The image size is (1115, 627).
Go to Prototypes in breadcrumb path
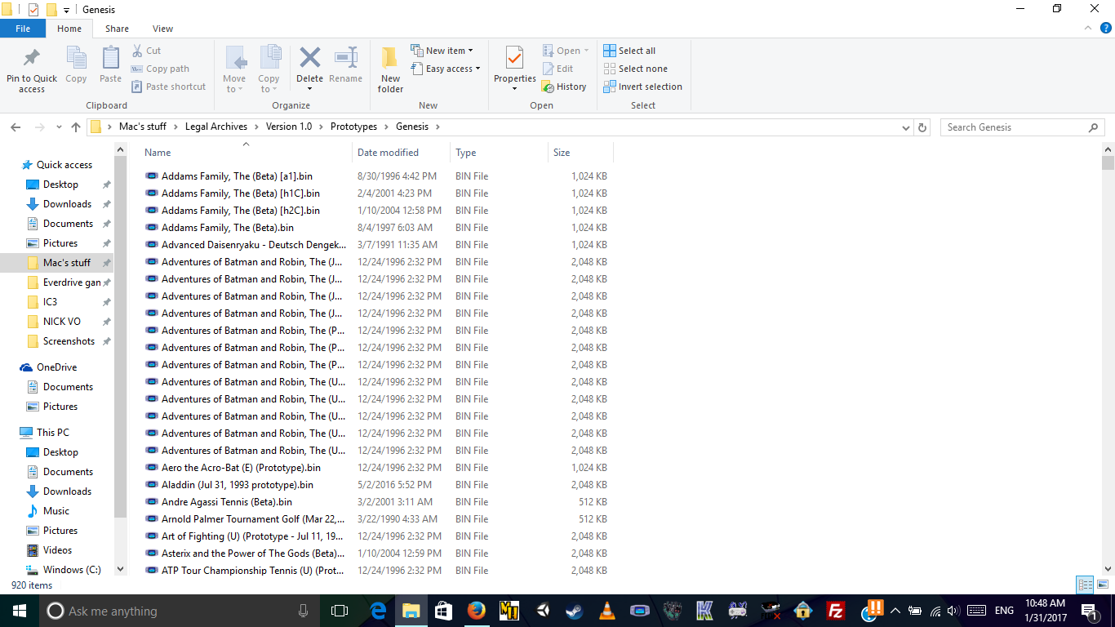point(353,127)
